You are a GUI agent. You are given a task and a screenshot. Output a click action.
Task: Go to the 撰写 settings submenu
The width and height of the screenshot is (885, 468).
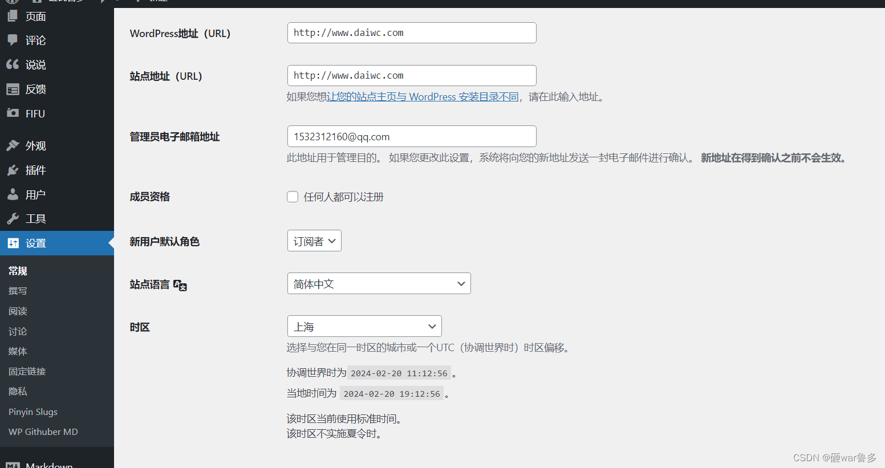tap(18, 291)
